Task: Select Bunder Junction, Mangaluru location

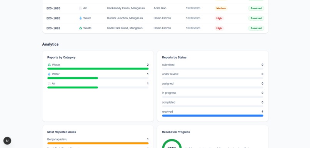Action: coord(125,18)
